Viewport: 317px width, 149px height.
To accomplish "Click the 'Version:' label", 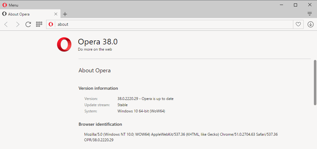I will point(91,99).
